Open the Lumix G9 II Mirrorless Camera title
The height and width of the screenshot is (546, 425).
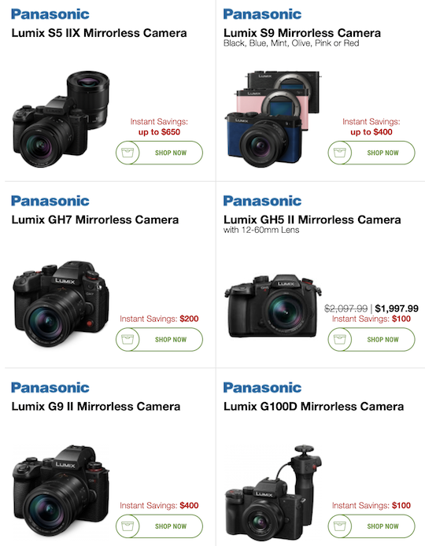click(x=96, y=407)
